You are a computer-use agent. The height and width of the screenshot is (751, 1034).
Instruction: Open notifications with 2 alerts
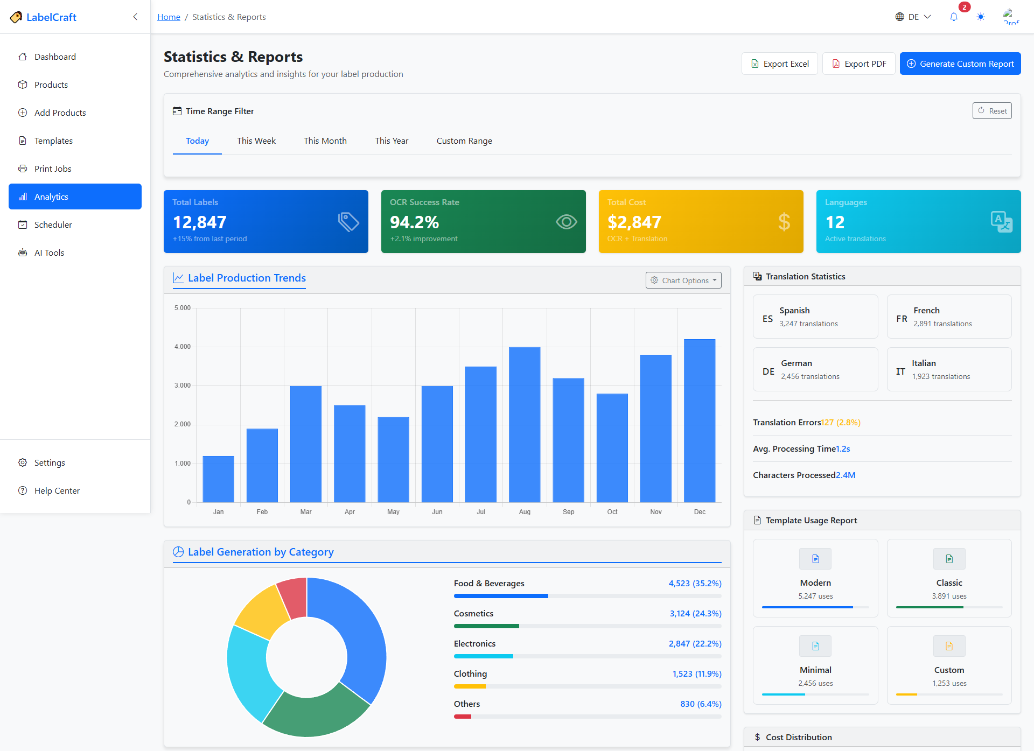click(953, 17)
